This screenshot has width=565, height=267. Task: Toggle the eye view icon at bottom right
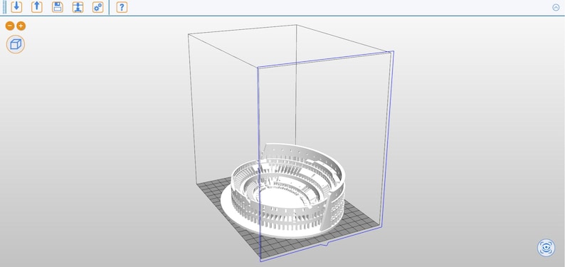click(546, 248)
